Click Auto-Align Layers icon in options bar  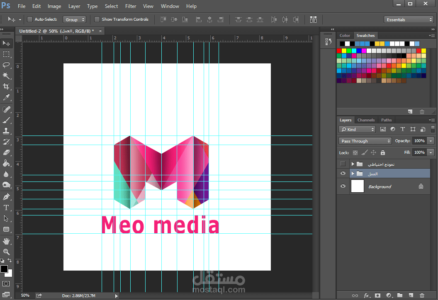pos(313,19)
